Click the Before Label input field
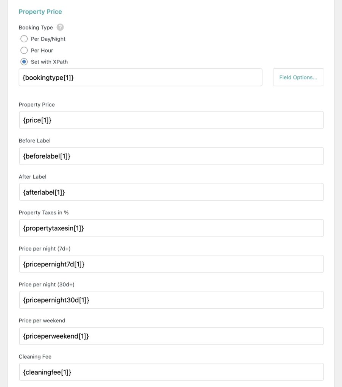The width and height of the screenshot is (342, 387). (171, 156)
